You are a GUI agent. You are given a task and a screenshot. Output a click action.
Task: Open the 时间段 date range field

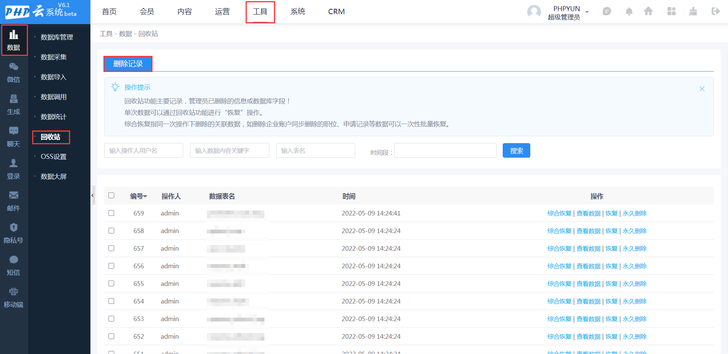pos(445,150)
